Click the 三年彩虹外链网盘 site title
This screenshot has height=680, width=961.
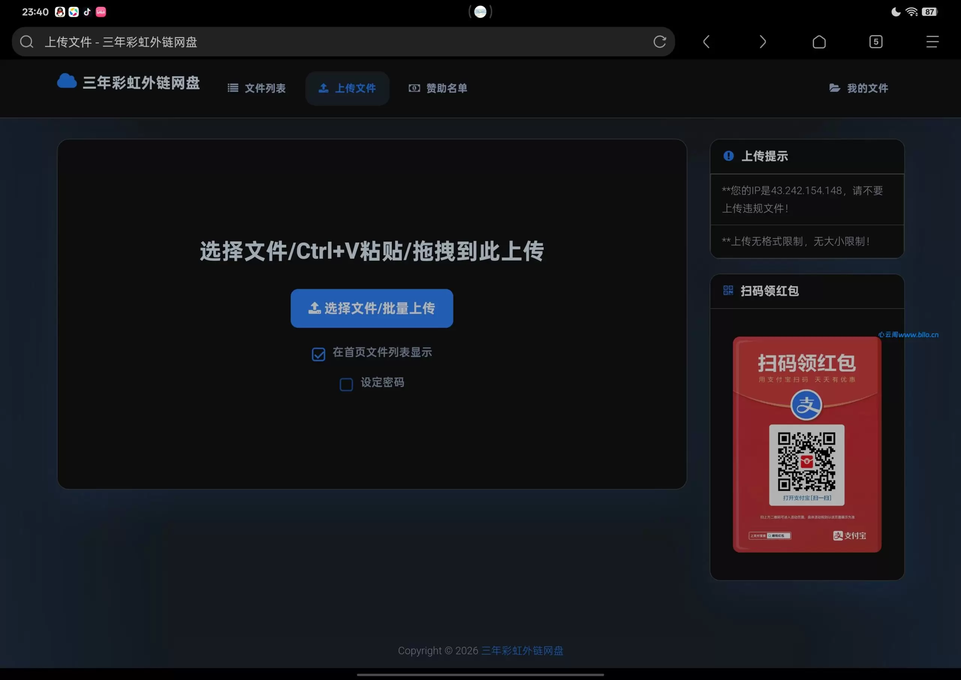(141, 83)
